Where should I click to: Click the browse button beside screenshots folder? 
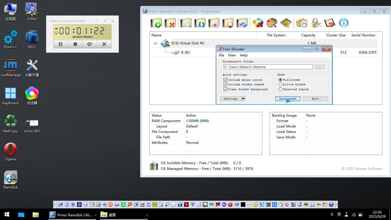319,67
